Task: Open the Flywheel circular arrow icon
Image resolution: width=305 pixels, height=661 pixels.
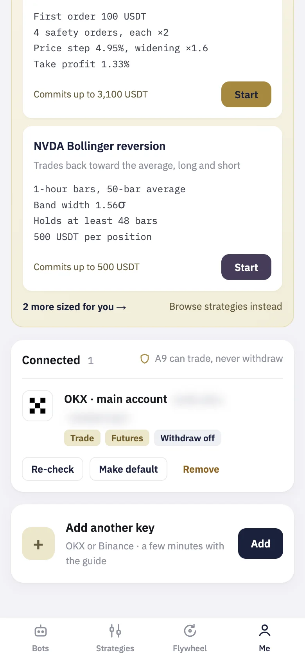Action: coord(190,631)
